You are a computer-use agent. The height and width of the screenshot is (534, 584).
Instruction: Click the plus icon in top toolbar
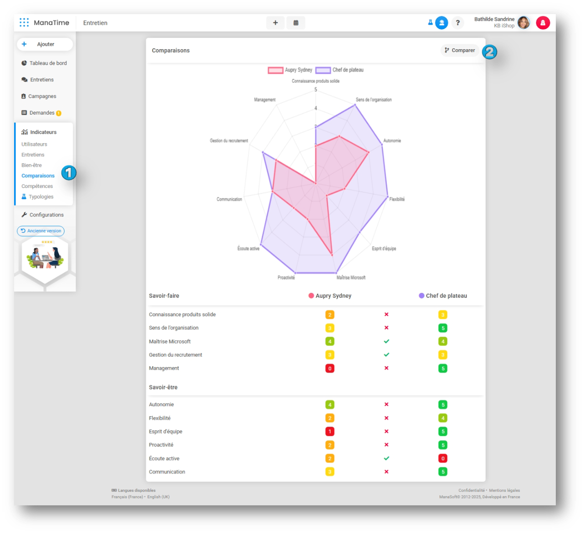[275, 23]
